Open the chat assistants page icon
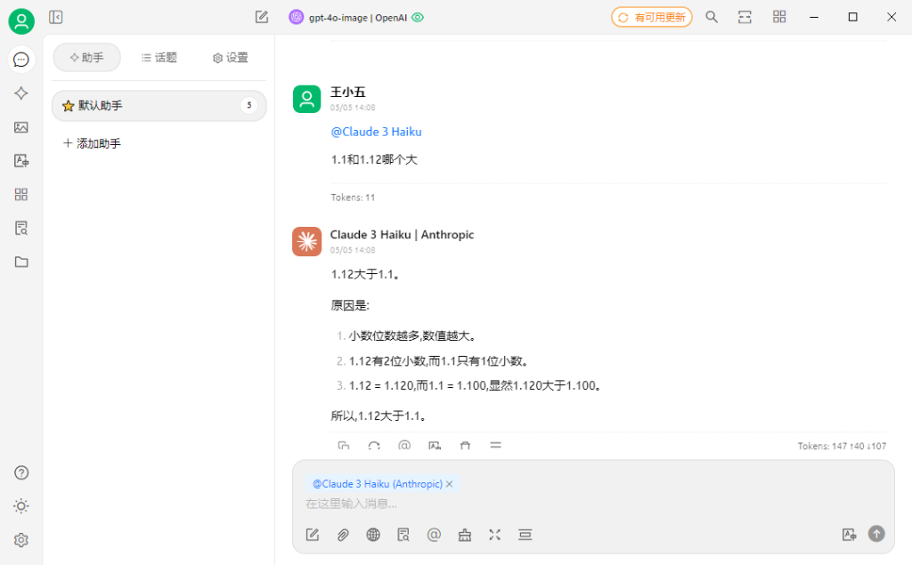912x565 pixels. (21, 60)
